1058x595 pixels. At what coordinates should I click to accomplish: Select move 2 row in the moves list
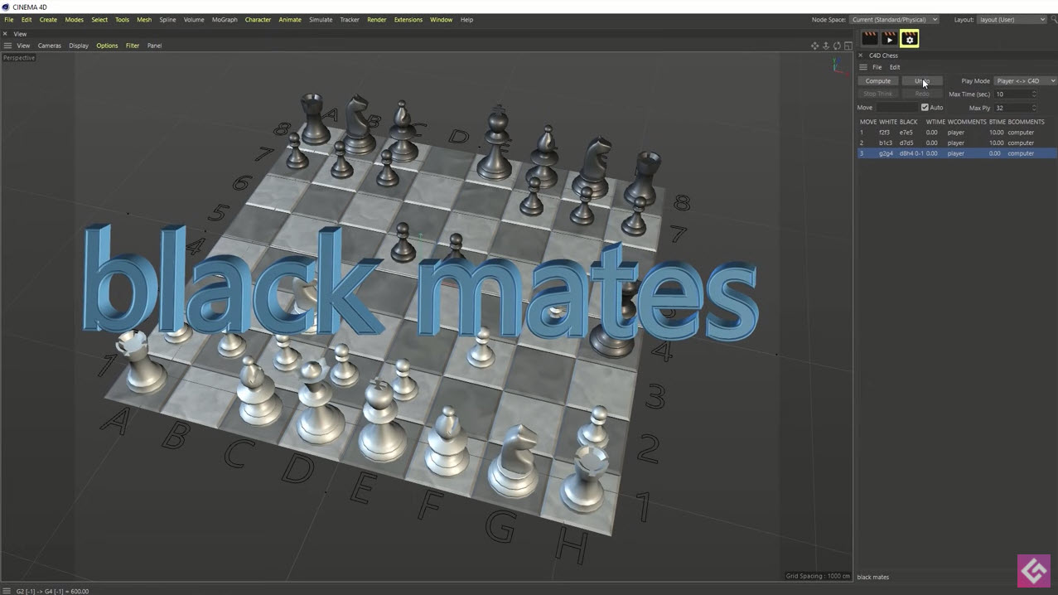tap(911, 143)
